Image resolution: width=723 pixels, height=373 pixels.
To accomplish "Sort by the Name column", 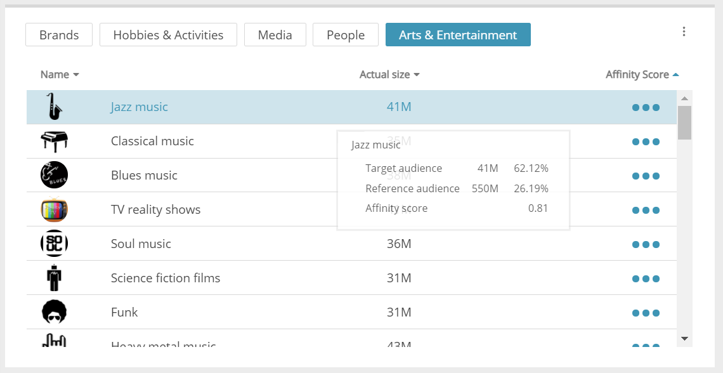I will click(60, 74).
